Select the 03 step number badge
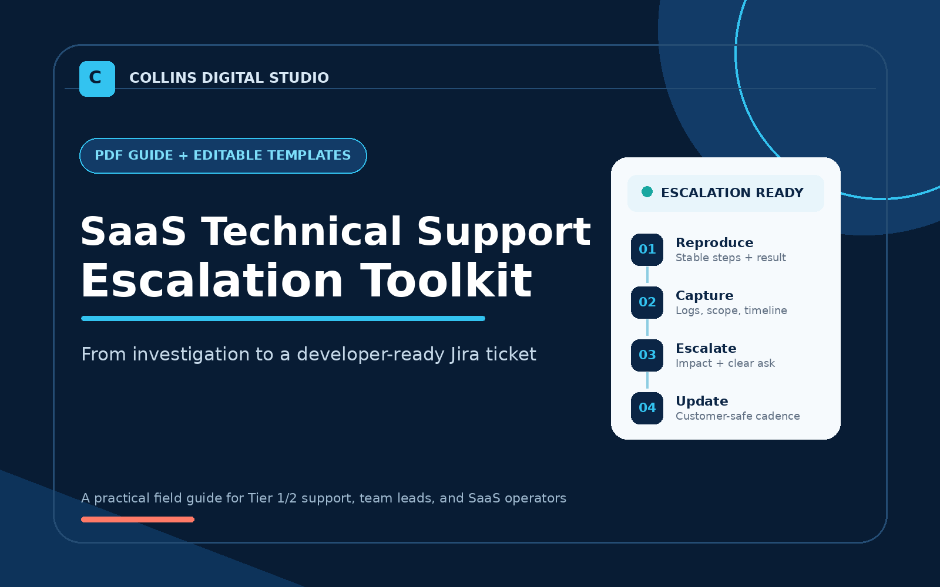 click(x=647, y=355)
